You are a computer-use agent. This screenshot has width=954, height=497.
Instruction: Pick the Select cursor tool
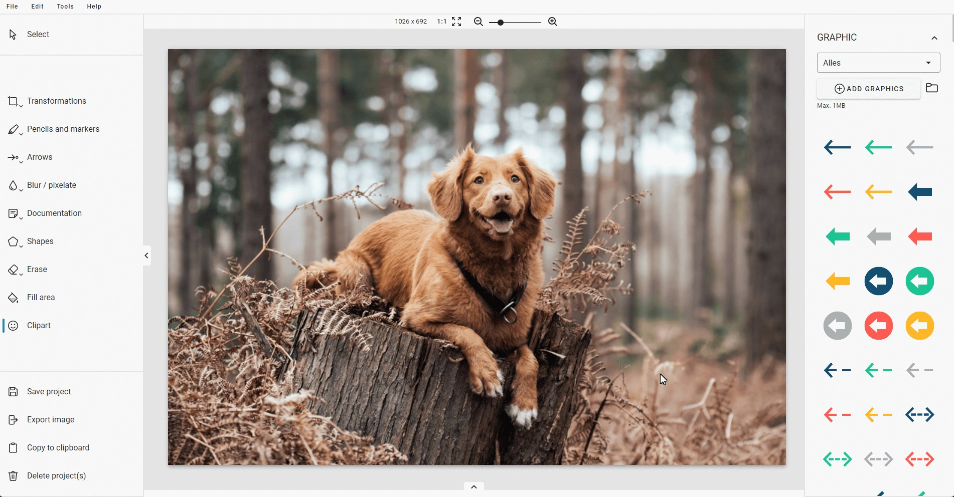coord(38,35)
